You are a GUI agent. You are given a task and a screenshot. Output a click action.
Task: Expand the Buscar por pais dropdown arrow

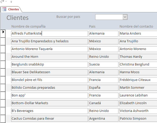click(125, 17)
